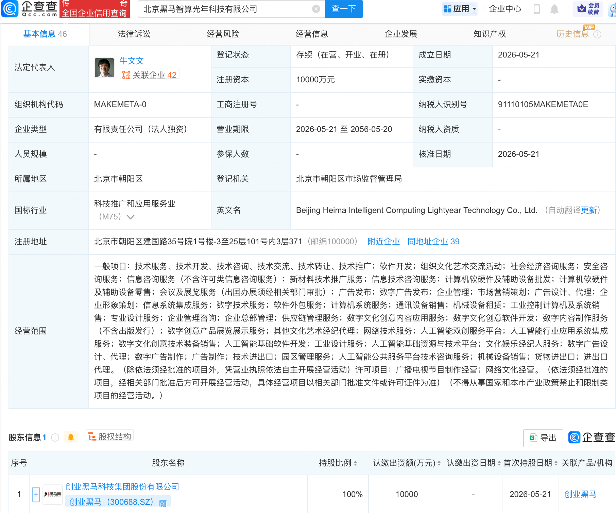
Task: Click the mobile phone icon in header
Action: (537, 9)
